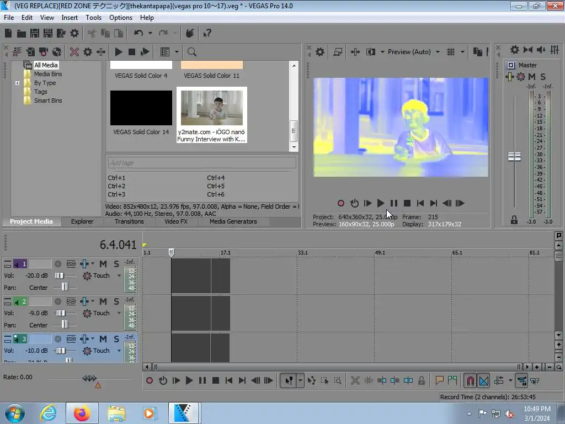The height and width of the screenshot is (424, 565).
Task: Open the Project Media Views dropdown arrow
Action: (x=177, y=52)
